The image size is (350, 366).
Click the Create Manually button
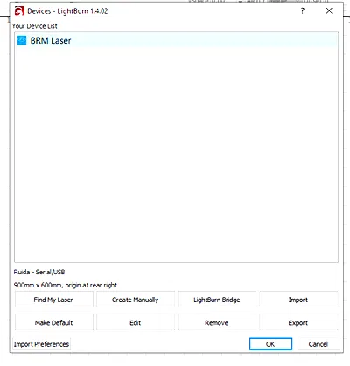(x=136, y=300)
